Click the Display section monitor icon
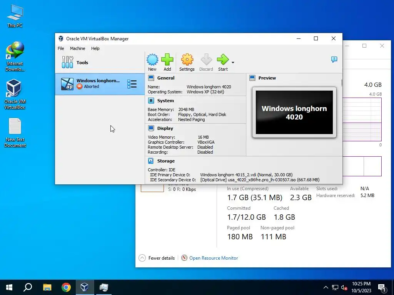Image resolution: width=394 pixels, height=295 pixels. pos(151,128)
